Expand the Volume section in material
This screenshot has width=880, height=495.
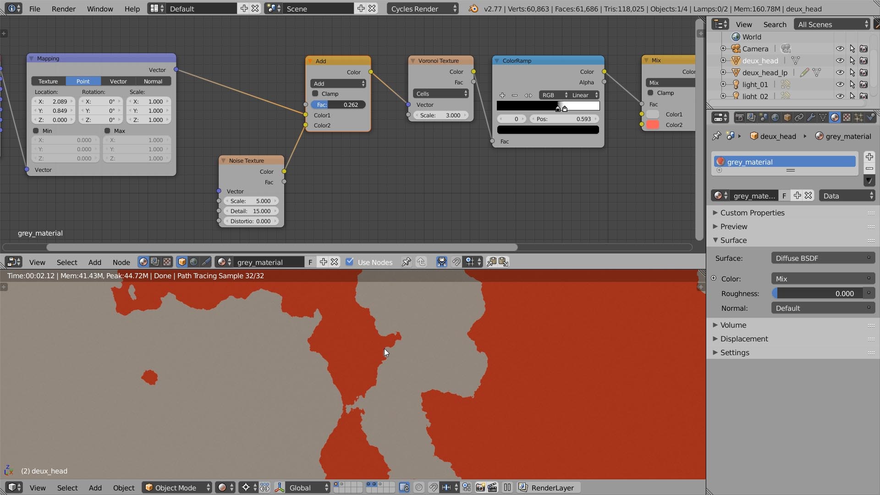[x=734, y=325]
